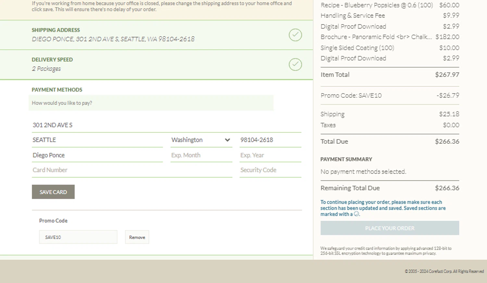Open the Washington state dropdown
The width and height of the screenshot is (487, 283).
[x=201, y=140]
